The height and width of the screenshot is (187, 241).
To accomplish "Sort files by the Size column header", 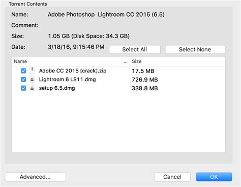I will [177, 61].
